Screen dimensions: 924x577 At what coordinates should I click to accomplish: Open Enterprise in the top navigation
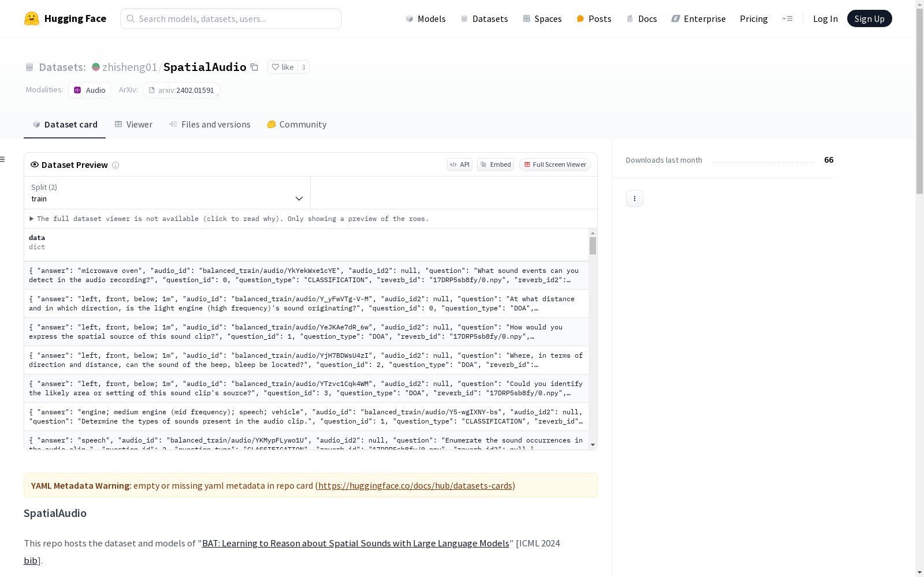698,18
